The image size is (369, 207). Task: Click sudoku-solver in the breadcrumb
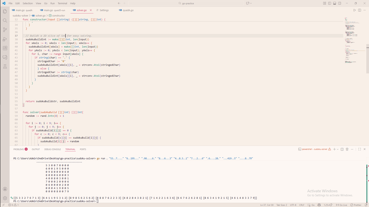tap(21, 16)
